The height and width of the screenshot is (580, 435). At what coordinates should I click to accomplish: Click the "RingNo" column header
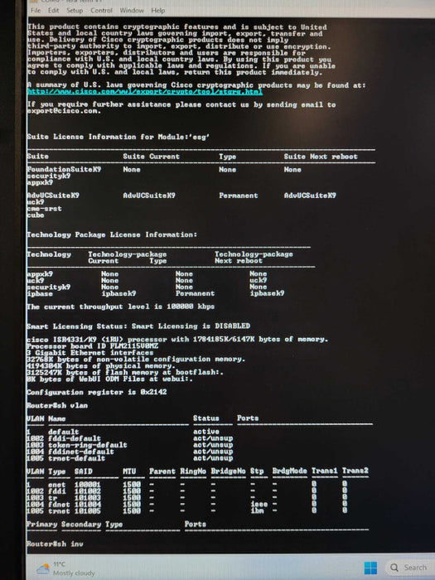pos(193,471)
